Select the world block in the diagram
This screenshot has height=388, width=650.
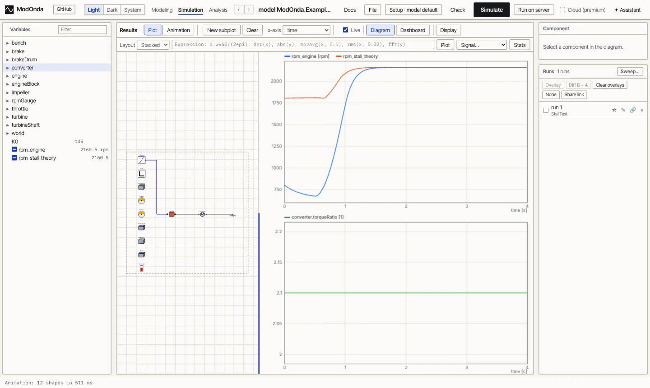[141, 174]
